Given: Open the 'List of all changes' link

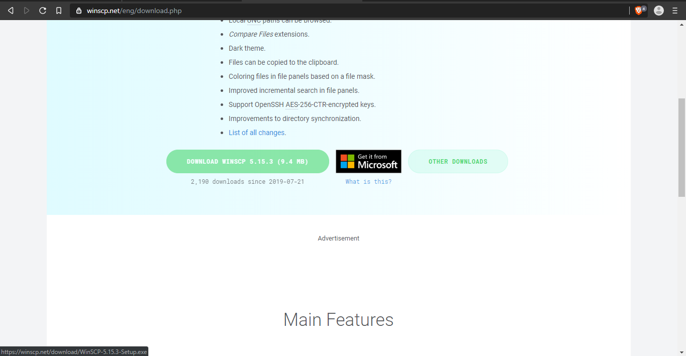Looking at the screenshot, I should point(257,133).
